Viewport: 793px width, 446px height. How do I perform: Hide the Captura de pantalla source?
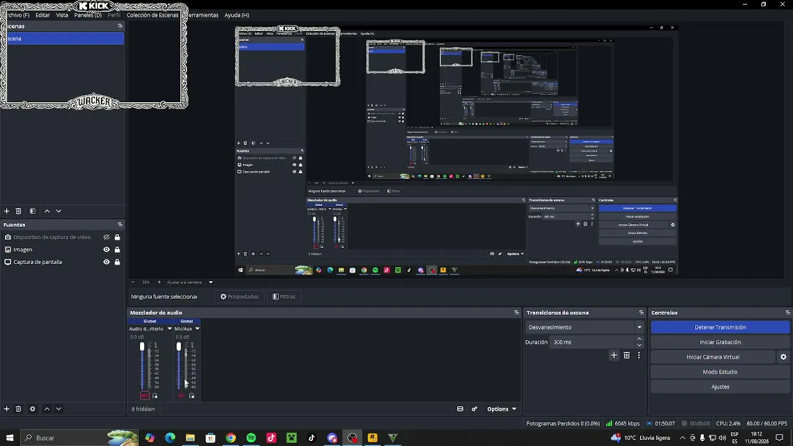[107, 262]
